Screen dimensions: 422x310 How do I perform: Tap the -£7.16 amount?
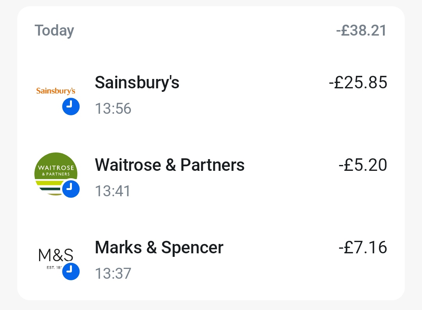point(363,247)
